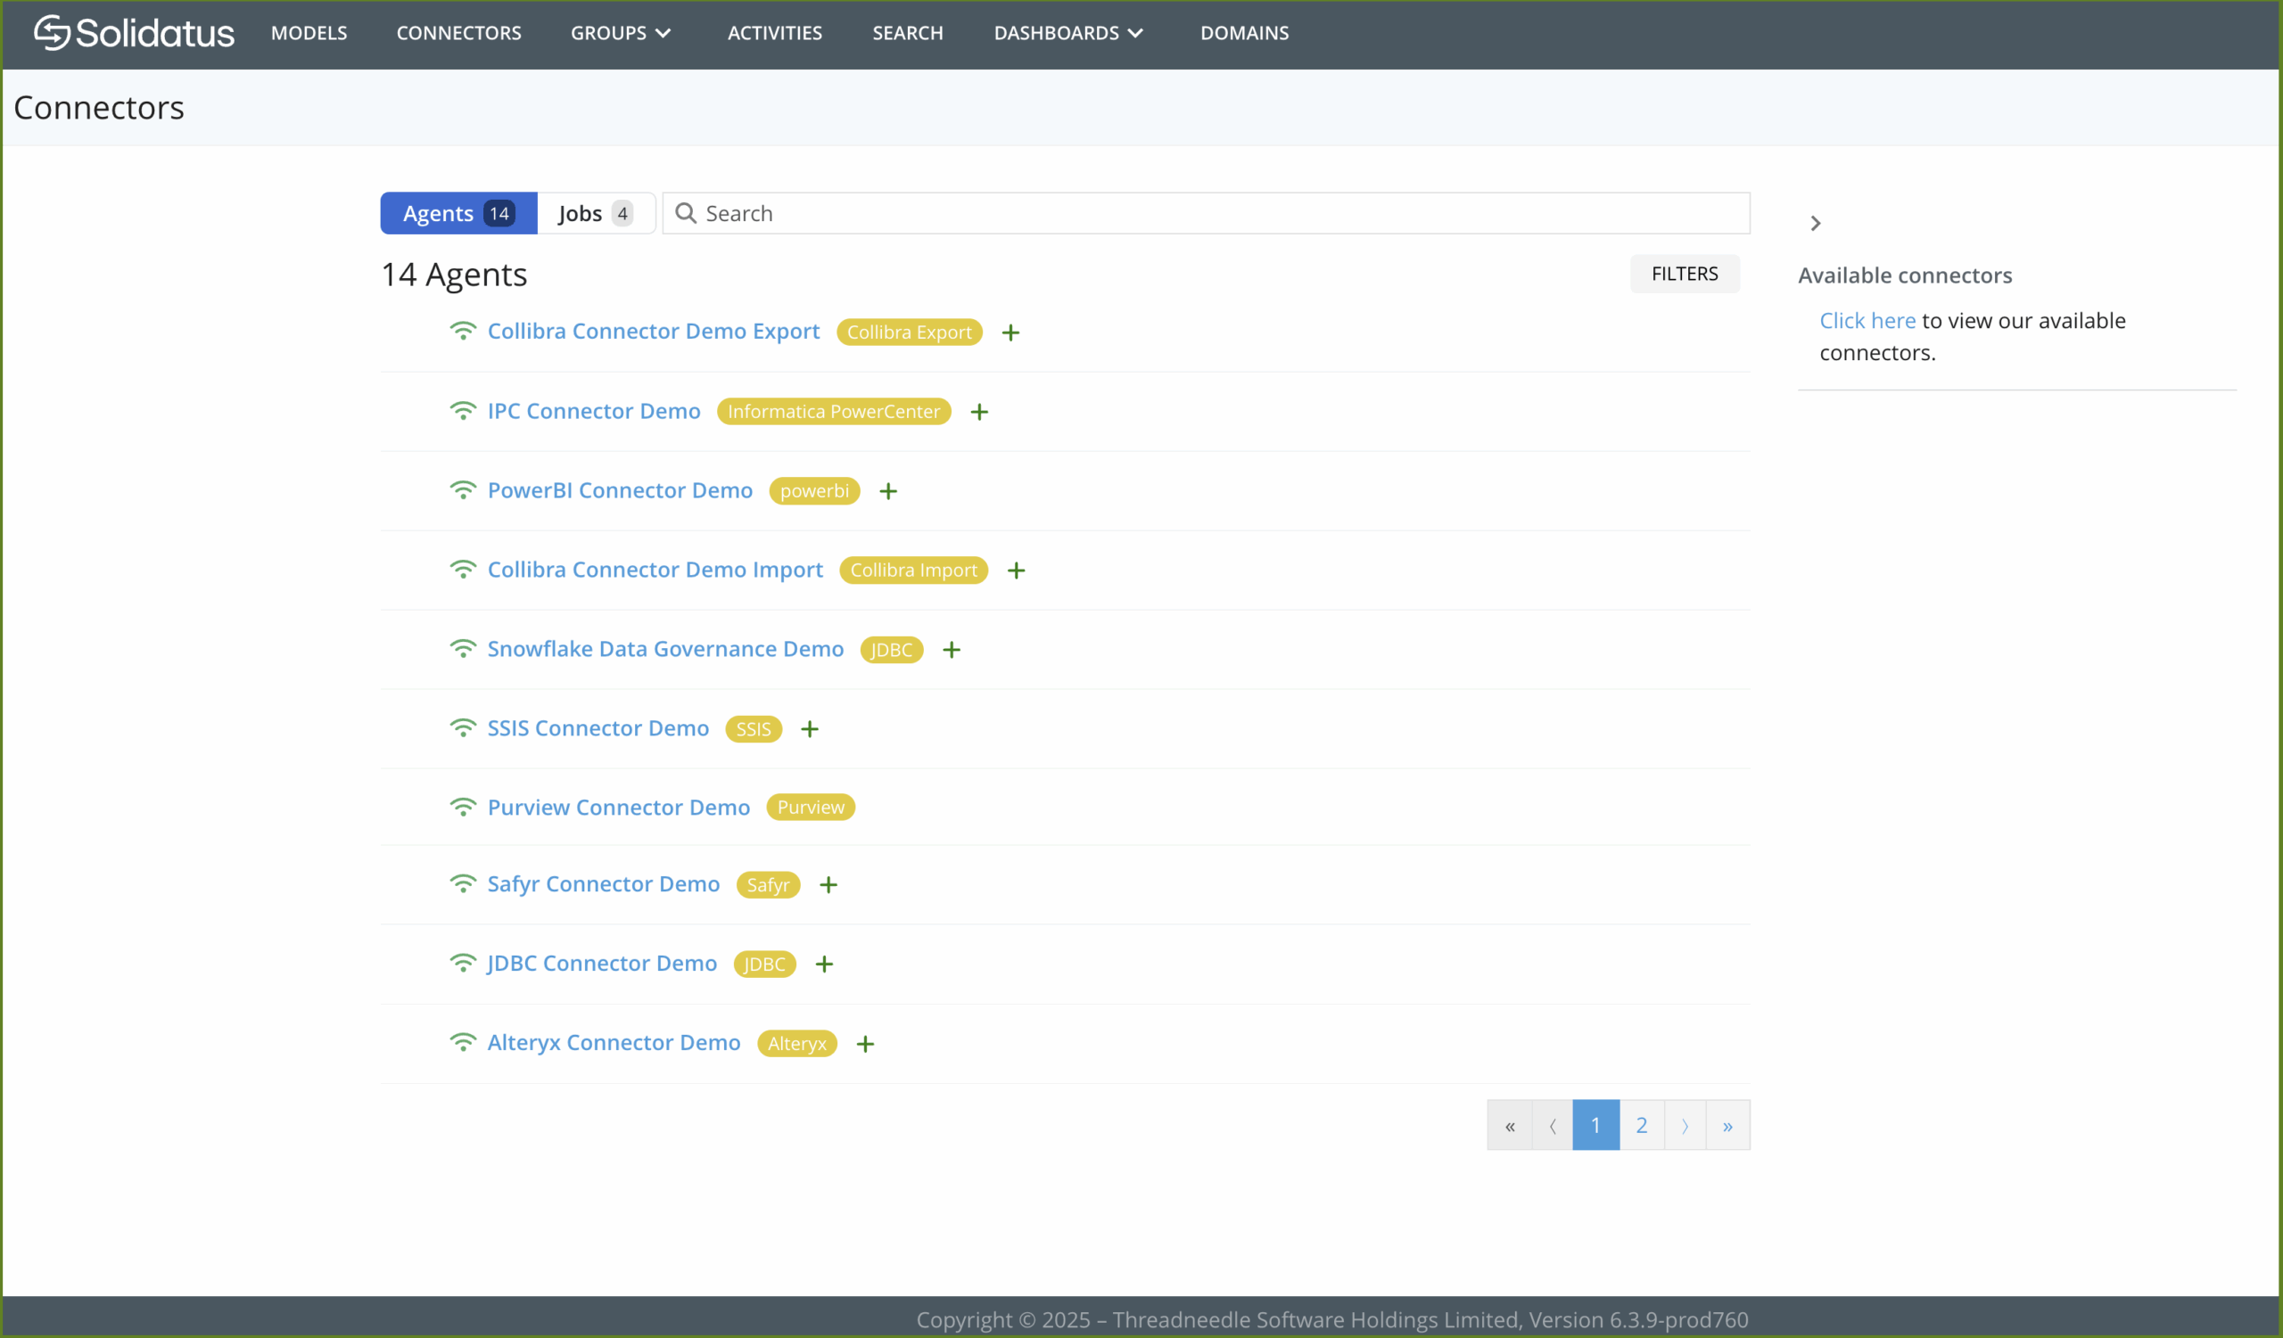Click the online status icon for PowerBI Connector Demo
This screenshot has height=1338, width=2283.
[463, 489]
